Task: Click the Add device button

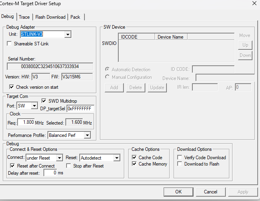Action: click(114, 88)
